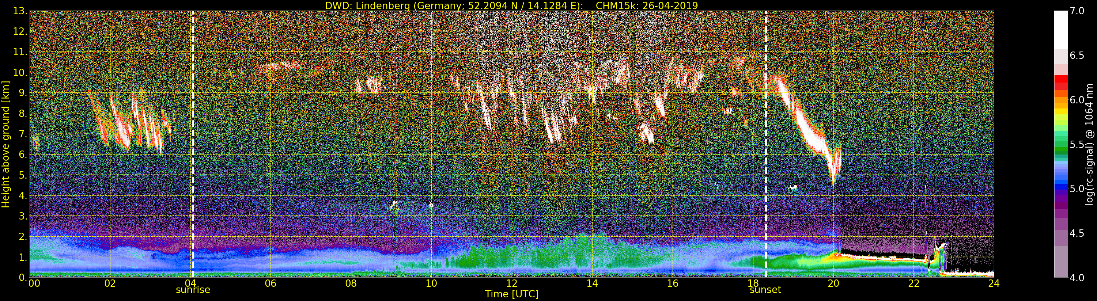The height and width of the screenshot is (301, 1097).
Task: Click the 24 hour tick label
Action: [994, 283]
